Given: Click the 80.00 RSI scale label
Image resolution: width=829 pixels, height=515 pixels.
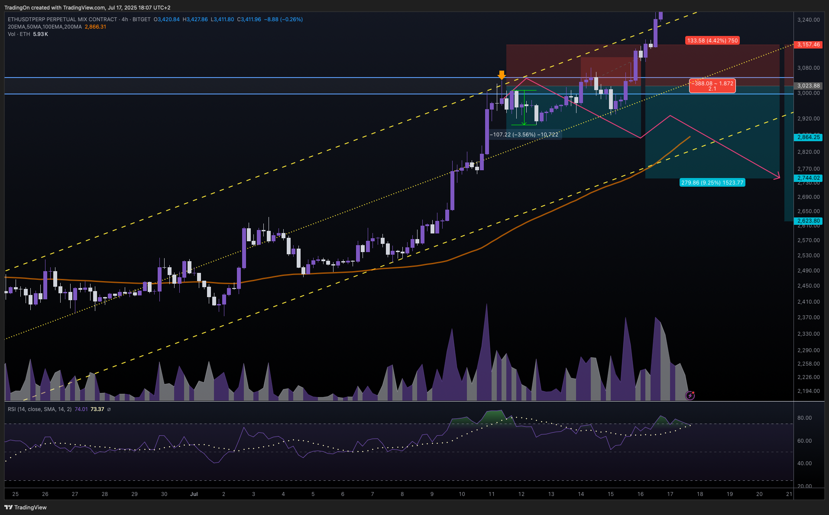Looking at the screenshot, I should (804, 418).
